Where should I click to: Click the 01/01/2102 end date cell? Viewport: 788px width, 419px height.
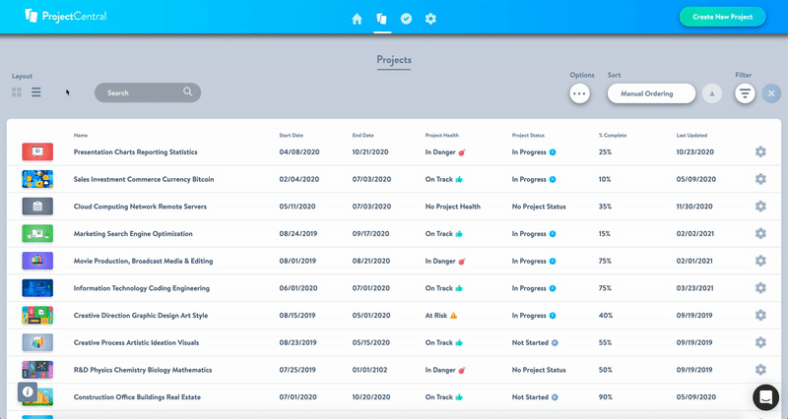(369, 370)
